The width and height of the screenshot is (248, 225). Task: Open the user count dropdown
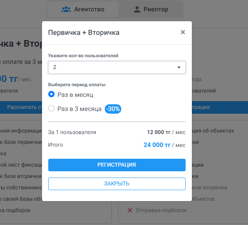pyautogui.click(x=117, y=67)
